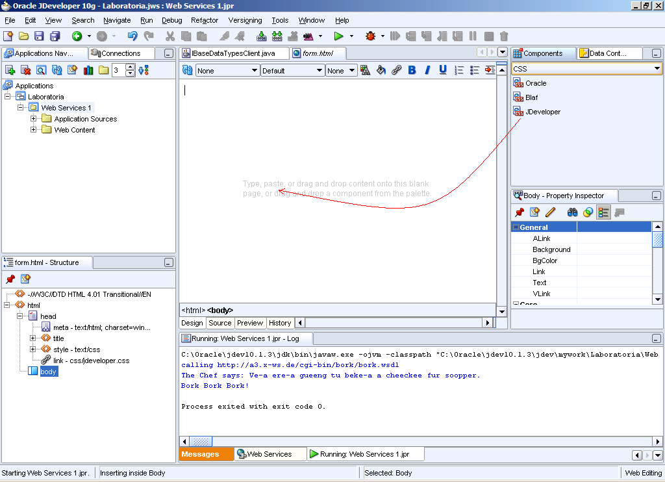Expand the Web Content folder
665x482 pixels.
pos(34,129)
